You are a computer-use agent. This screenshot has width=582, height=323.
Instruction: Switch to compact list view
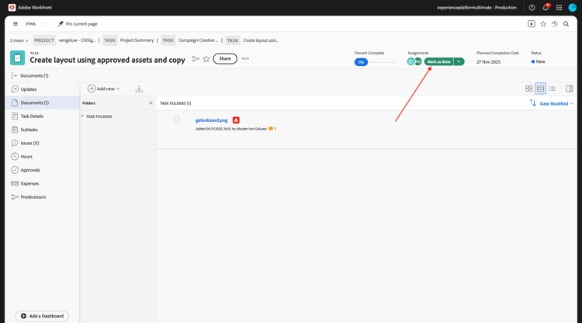pos(553,89)
